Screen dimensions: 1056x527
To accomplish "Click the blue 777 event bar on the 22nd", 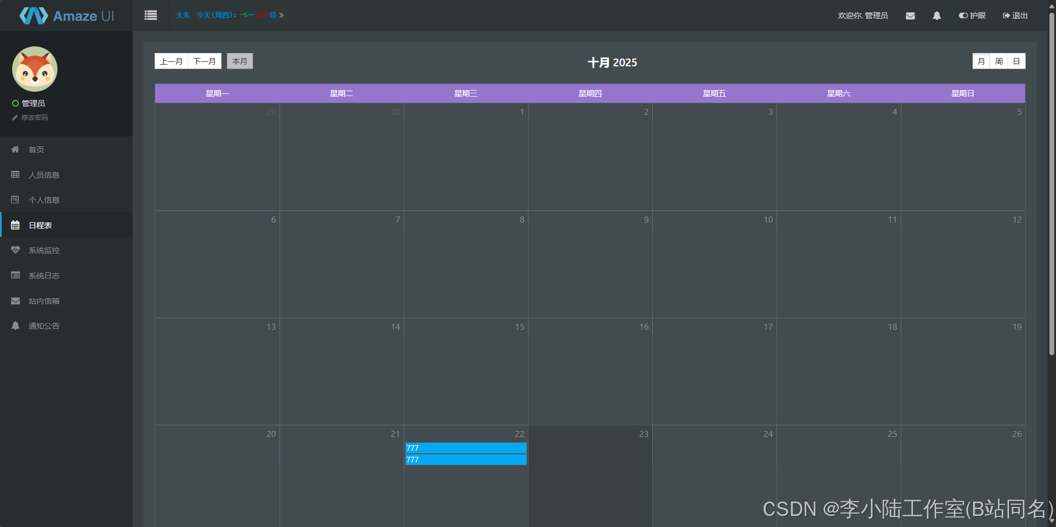I will (466, 448).
